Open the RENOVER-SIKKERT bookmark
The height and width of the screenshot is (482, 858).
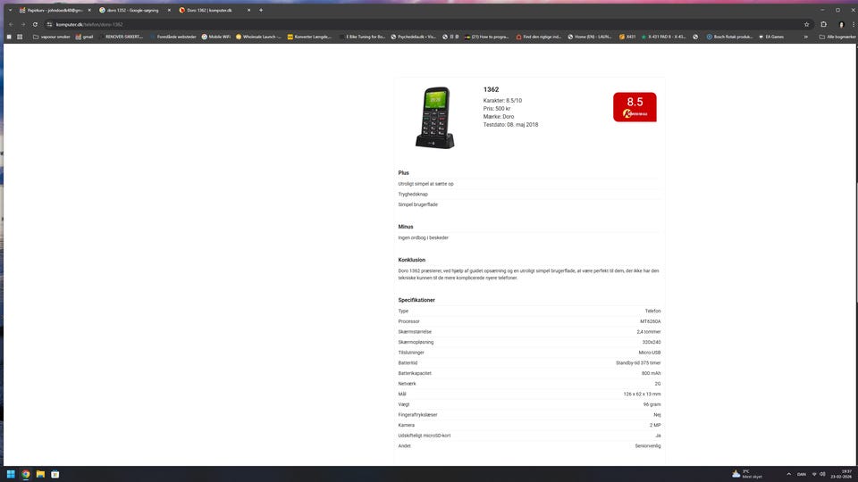coord(120,37)
